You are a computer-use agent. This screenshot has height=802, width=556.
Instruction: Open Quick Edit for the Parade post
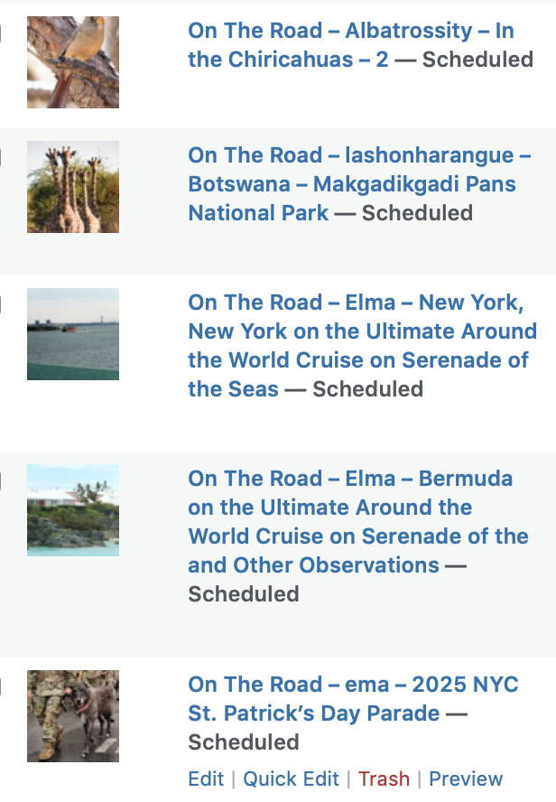click(x=291, y=779)
